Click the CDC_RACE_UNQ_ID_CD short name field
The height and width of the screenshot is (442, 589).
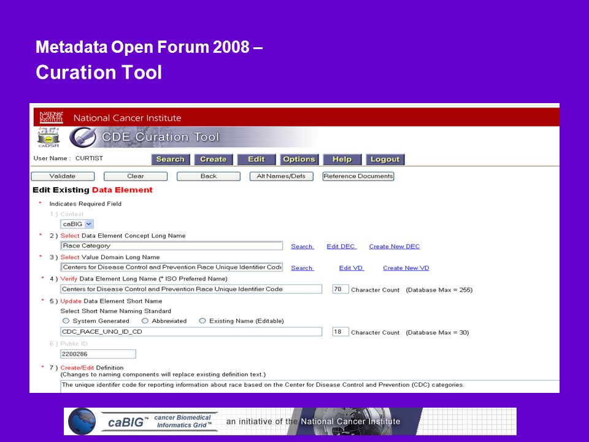pyautogui.click(x=191, y=331)
